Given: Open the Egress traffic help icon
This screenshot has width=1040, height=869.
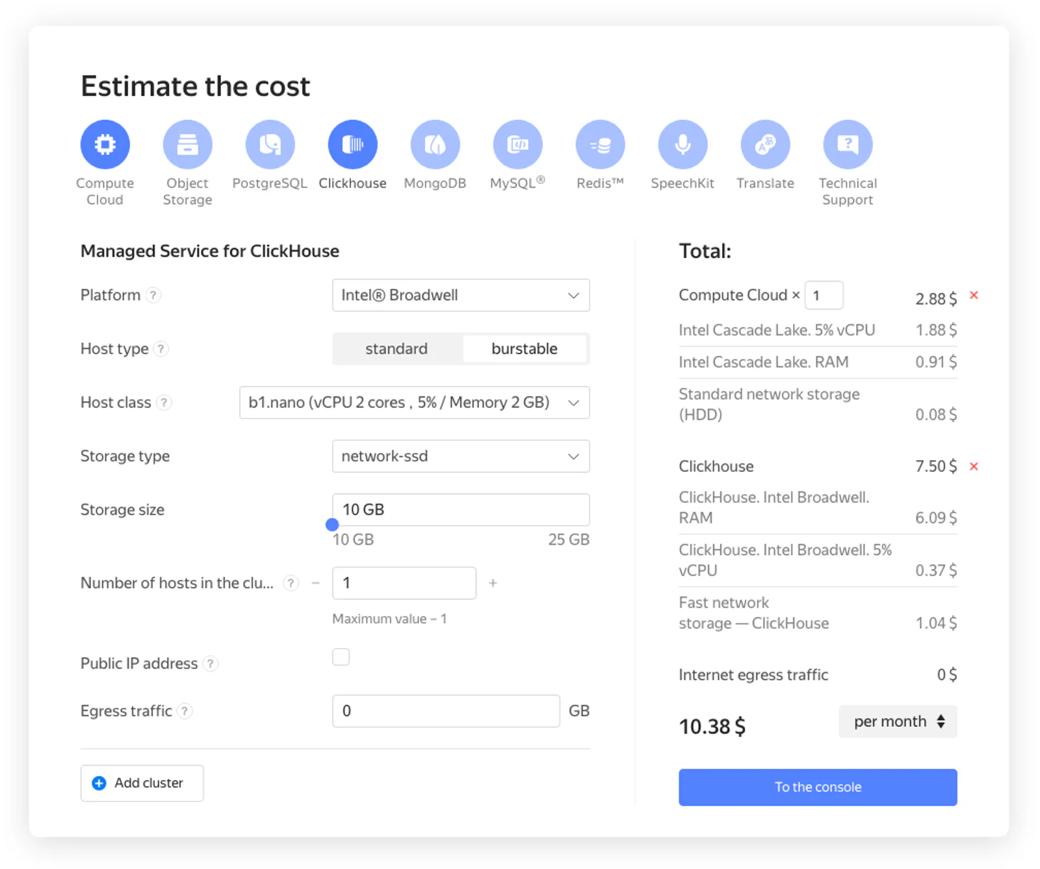Looking at the screenshot, I should click(185, 712).
